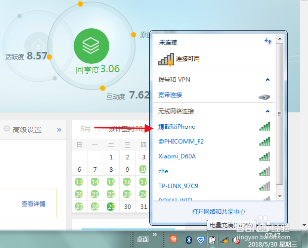Click the battery power tray icon

click(212, 240)
